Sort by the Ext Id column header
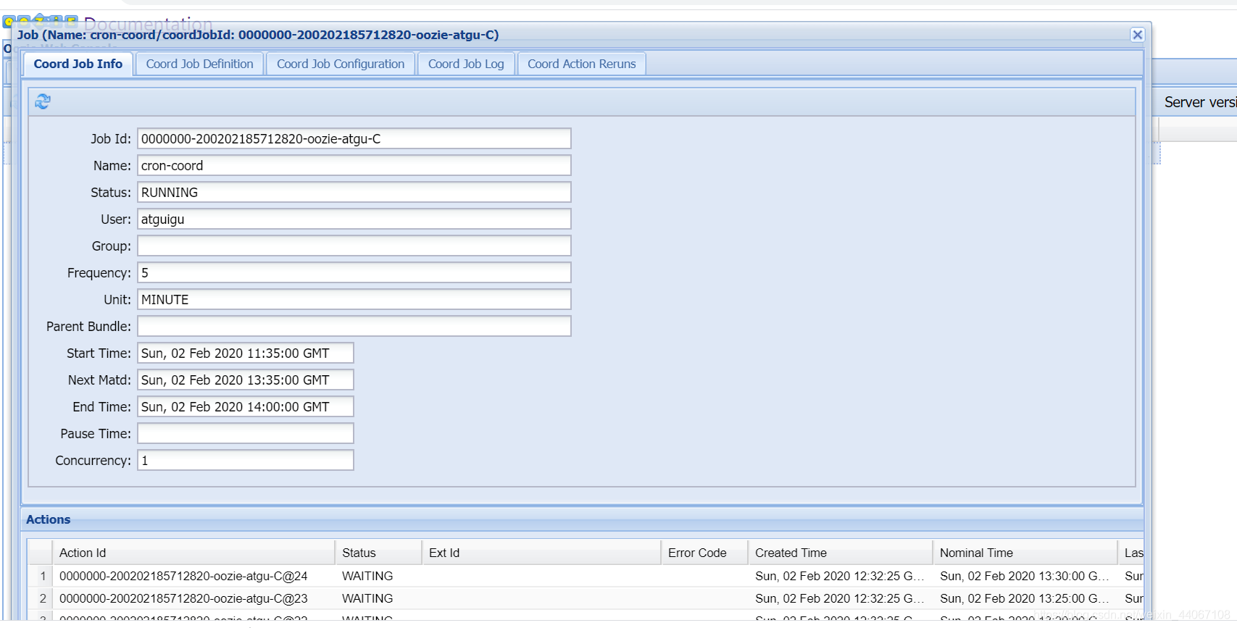This screenshot has width=1237, height=628. tap(541, 553)
